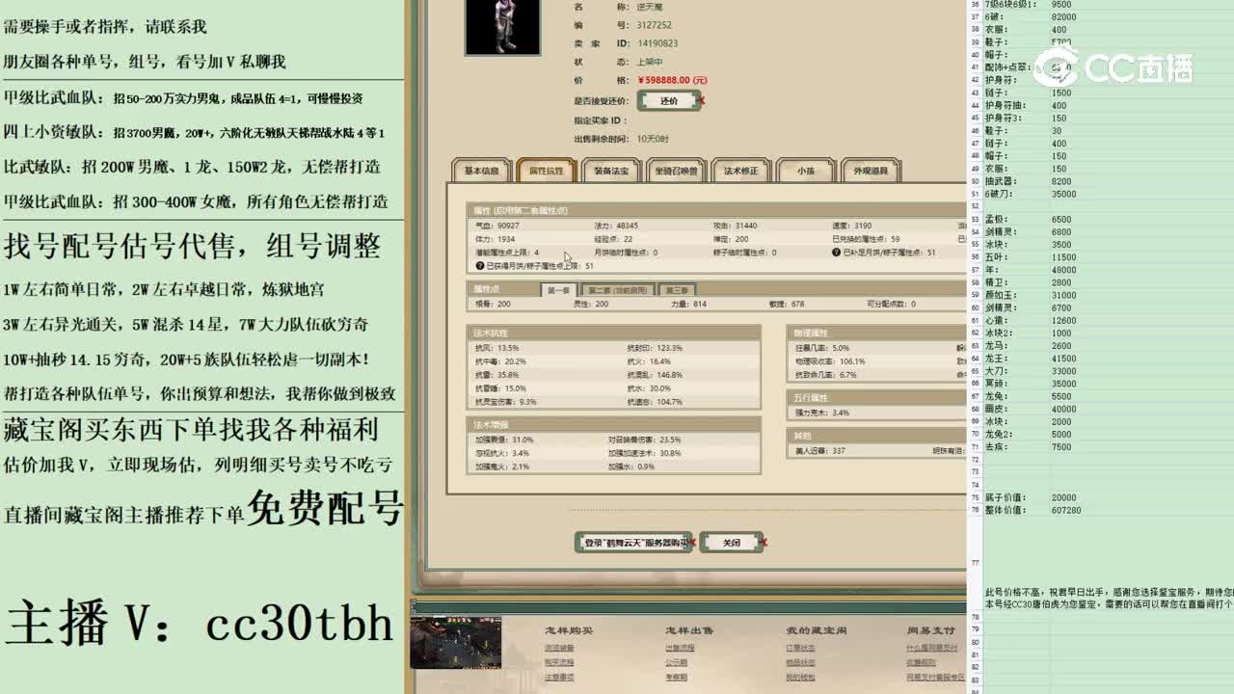
Task: Click the 攻击: 31440 value
Action: 734,226
